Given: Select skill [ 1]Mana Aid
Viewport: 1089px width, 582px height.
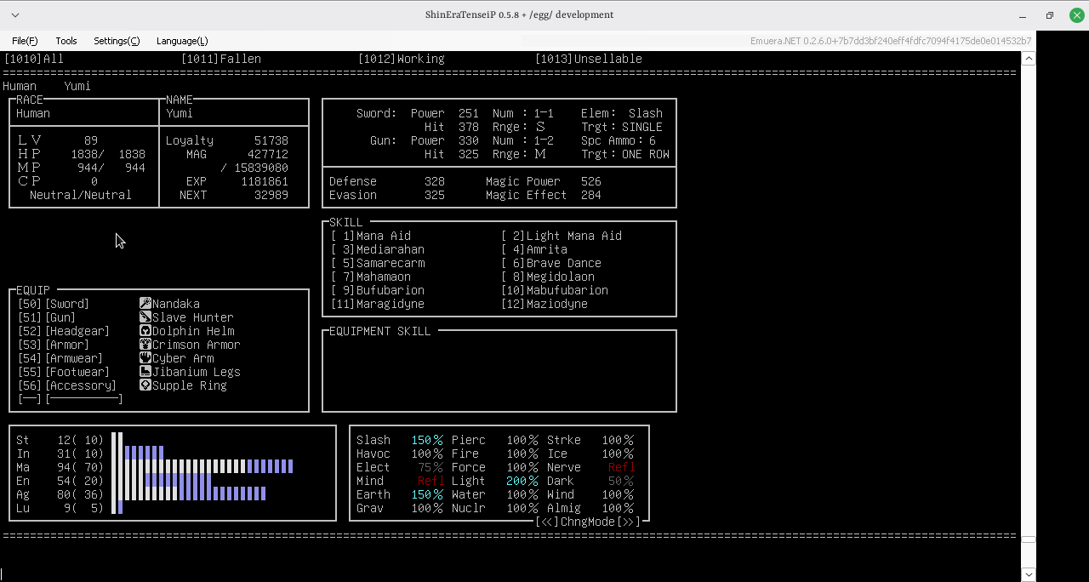Looking at the screenshot, I should point(371,236).
